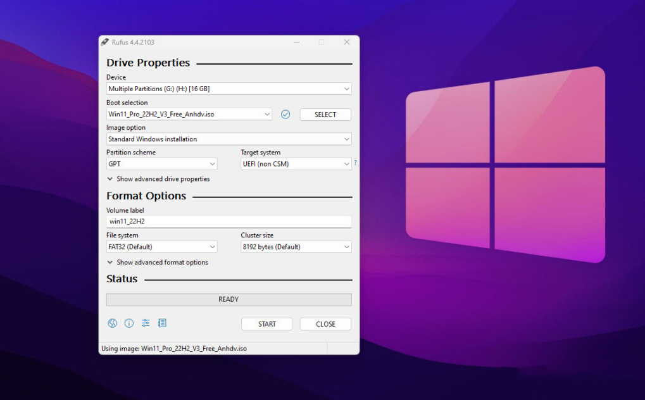Click the checkmark hash verification icon
Screen dimensions: 645x400
click(x=285, y=115)
